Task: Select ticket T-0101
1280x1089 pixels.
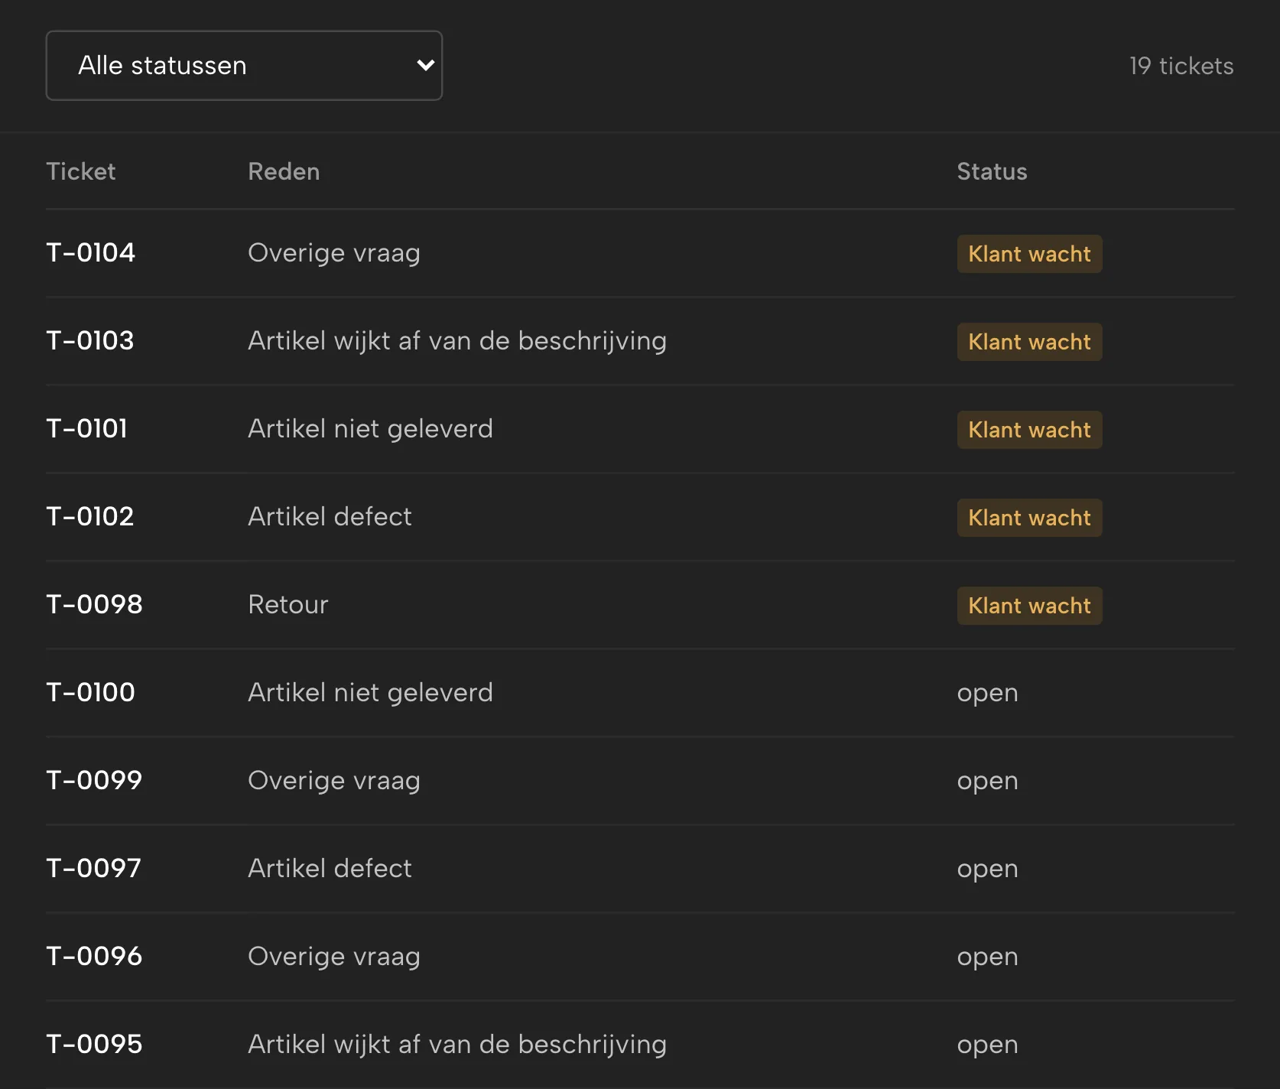Action: click(87, 429)
